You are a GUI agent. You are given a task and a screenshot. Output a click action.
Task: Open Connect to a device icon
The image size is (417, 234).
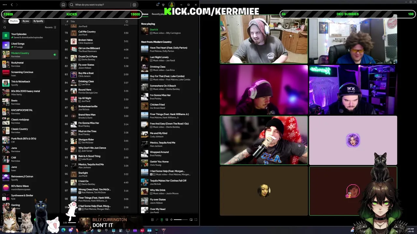tap(166, 220)
